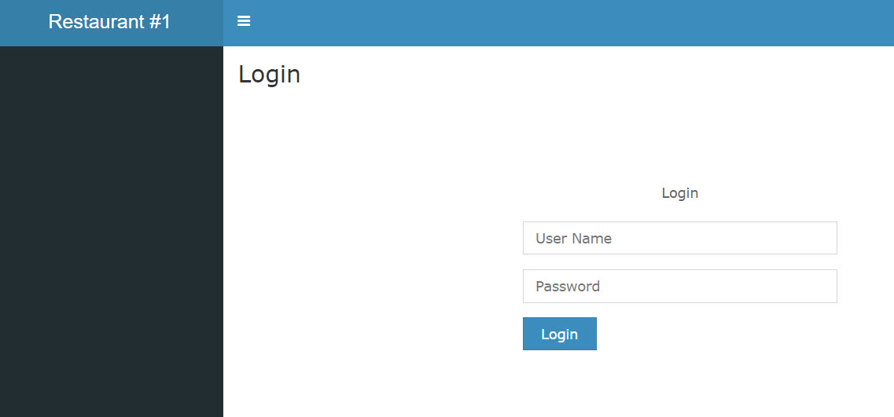This screenshot has height=417, width=894.
Task: Select the Password placeholder text field
Action: tap(679, 286)
